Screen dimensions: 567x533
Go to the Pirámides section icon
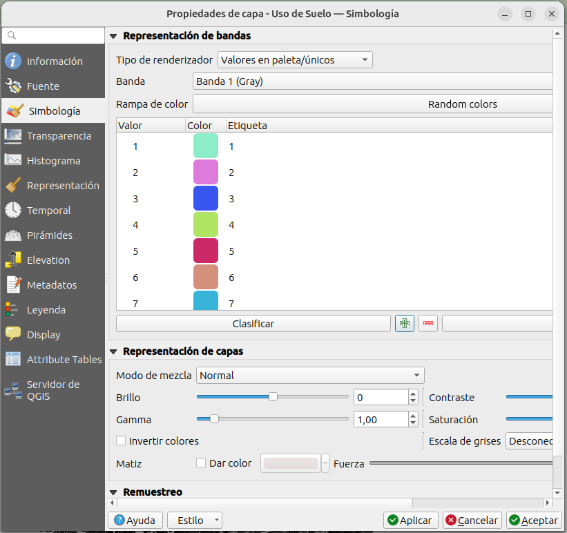(x=13, y=235)
